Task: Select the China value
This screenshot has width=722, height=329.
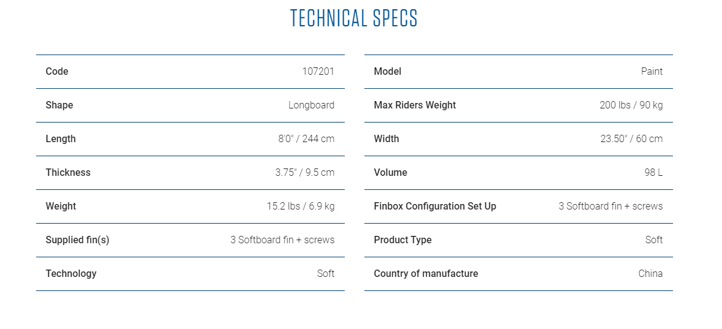Action: (650, 273)
